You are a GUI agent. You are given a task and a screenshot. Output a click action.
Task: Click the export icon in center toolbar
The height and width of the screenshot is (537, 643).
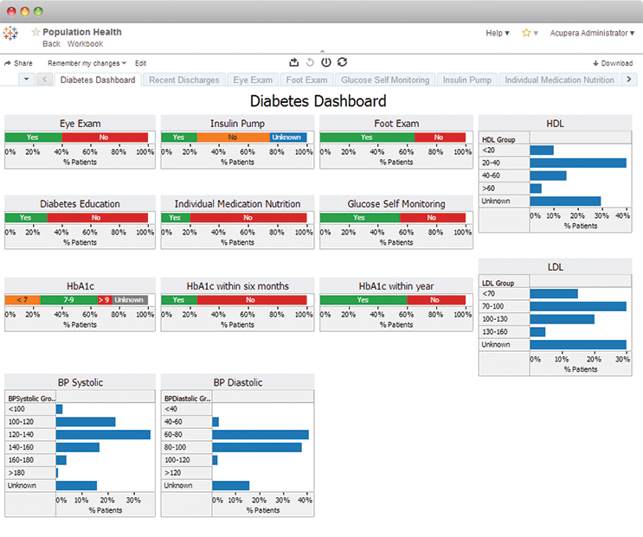pyautogui.click(x=293, y=62)
